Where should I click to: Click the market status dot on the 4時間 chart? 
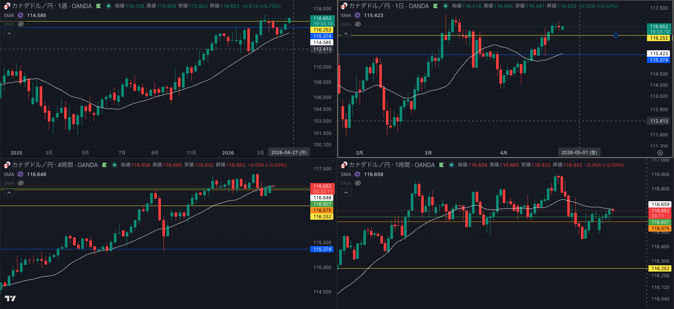point(114,165)
